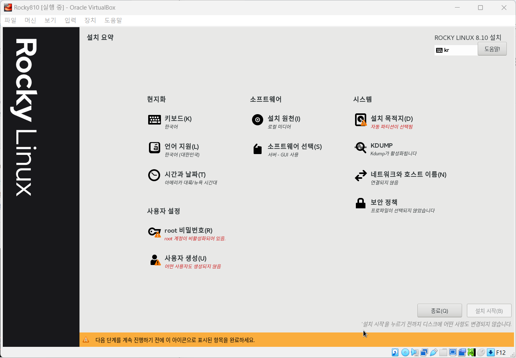Click the 보안 정책 link label
Viewport: 516px width, 358px height.
(384, 202)
